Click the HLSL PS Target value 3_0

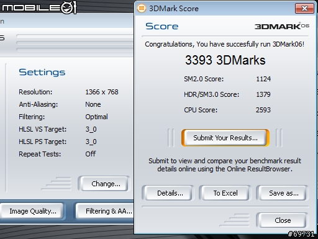[x=91, y=142]
